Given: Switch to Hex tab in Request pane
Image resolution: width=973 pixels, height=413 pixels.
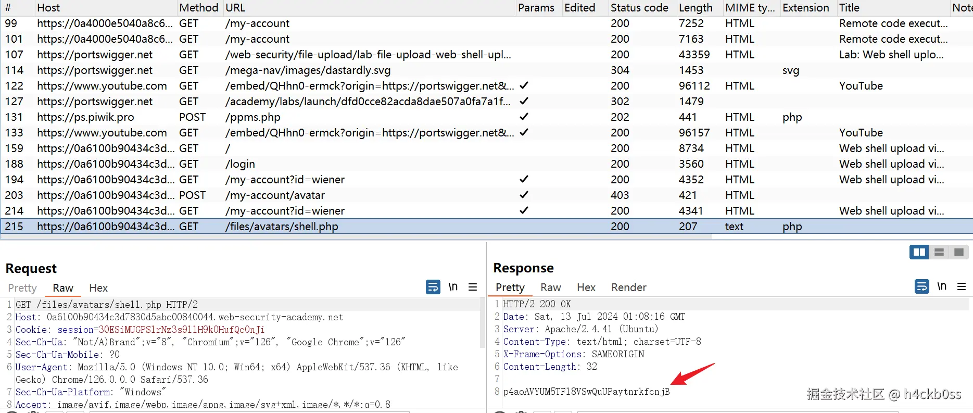Looking at the screenshot, I should [98, 288].
